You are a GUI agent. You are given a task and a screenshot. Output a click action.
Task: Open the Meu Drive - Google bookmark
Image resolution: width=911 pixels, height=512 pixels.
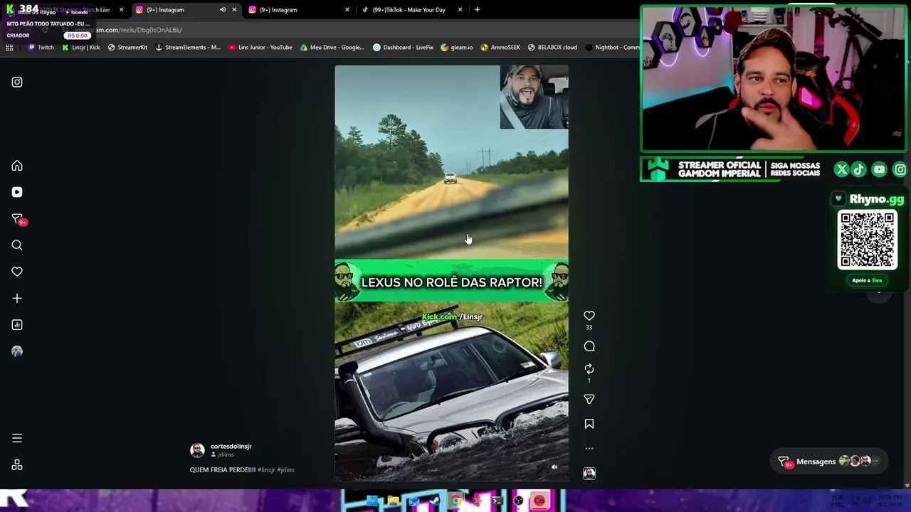(332, 48)
